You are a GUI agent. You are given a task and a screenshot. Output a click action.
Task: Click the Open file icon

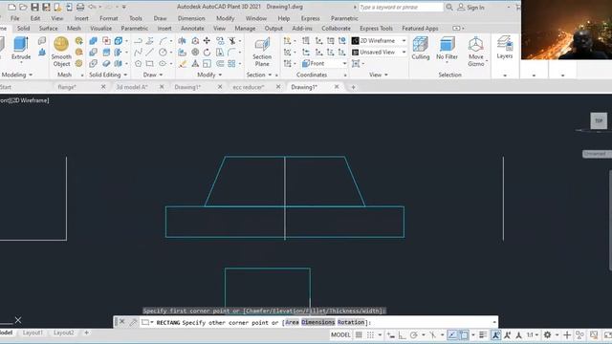click(x=23, y=7)
